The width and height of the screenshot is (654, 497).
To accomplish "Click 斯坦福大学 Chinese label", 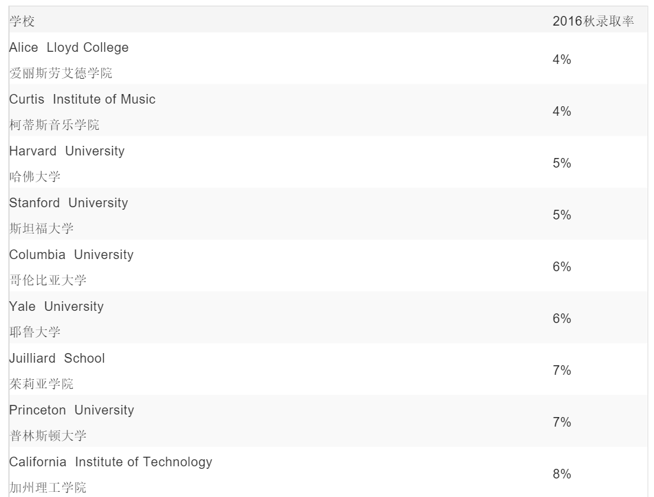I will click(x=41, y=229).
